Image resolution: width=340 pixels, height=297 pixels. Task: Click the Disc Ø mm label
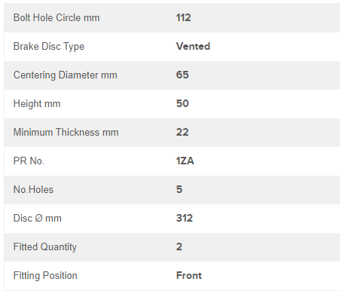(38, 218)
